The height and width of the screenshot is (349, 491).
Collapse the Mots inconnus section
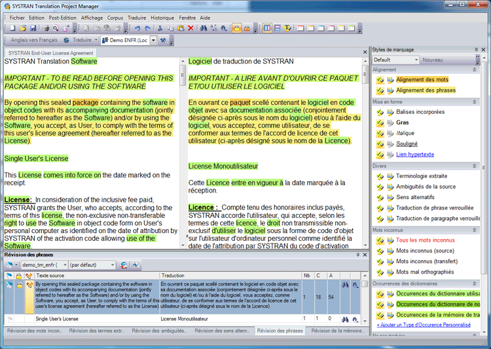point(475,230)
